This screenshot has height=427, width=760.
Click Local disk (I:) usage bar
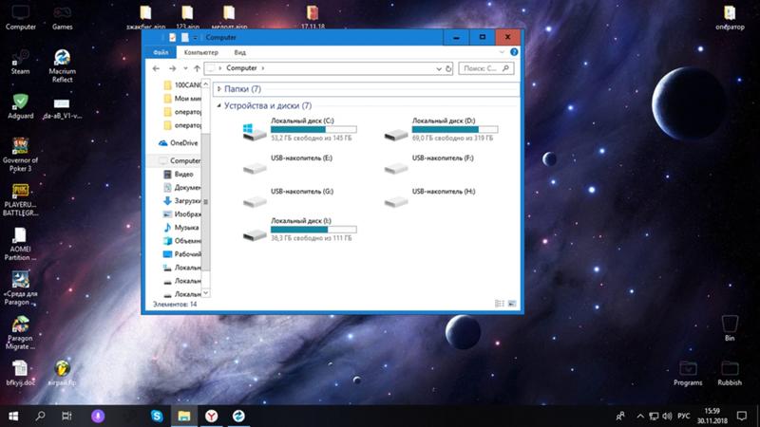[313, 230]
